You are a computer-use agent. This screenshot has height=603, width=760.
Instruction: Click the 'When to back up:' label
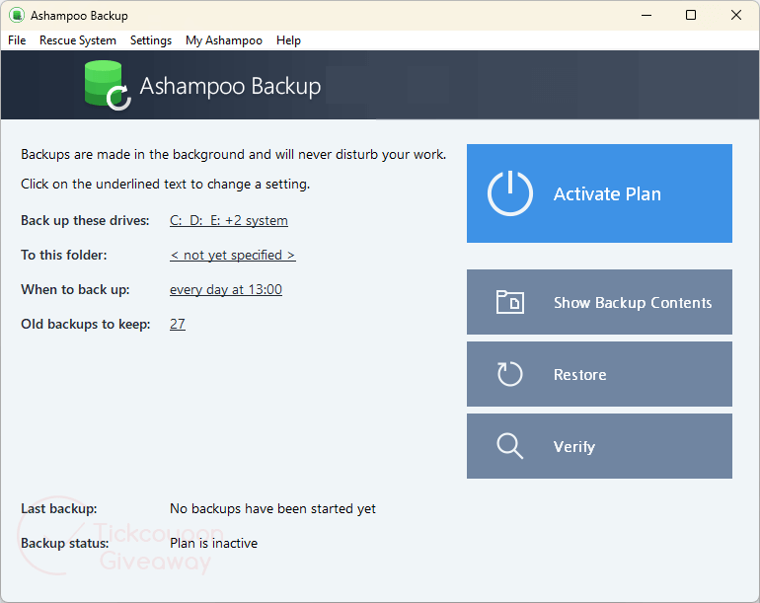coord(75,289)
